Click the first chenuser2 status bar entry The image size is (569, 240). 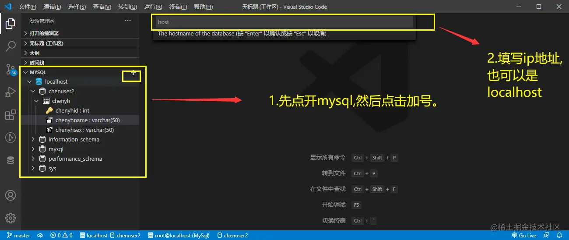tap(125, 235)
